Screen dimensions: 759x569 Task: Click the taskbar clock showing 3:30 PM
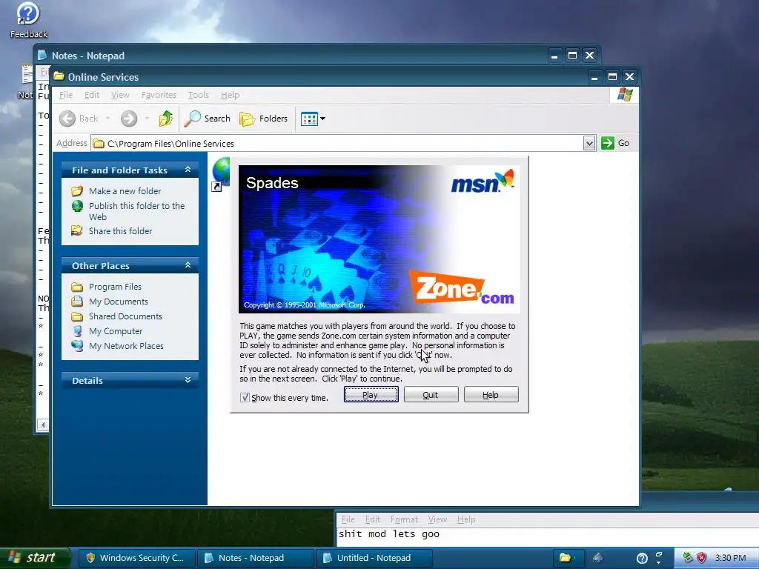tap(730, 558)
